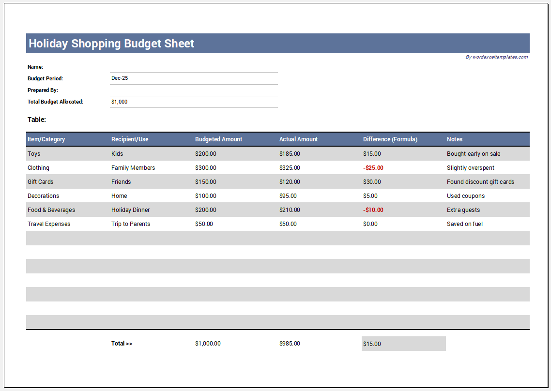The width and height of the screenshot is (551, 391).
Task: Select the Item/Category column header
Action: [x=46, y=139]
